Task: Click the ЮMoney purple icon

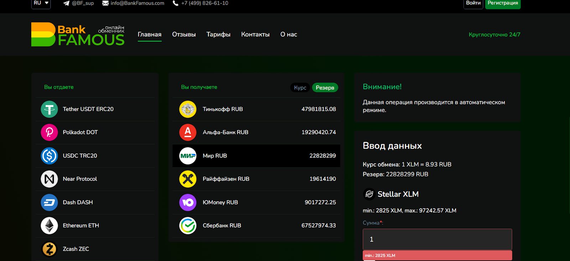Action: [x=188, y=203]
